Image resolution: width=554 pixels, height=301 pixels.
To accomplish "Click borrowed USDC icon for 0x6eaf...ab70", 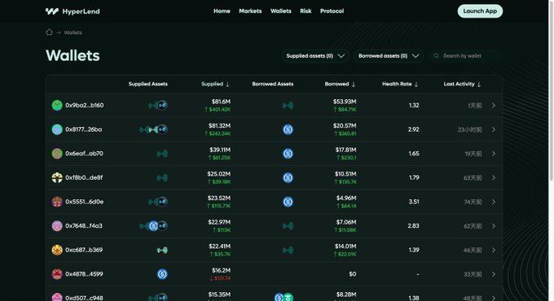I will [x=288, y=154].
